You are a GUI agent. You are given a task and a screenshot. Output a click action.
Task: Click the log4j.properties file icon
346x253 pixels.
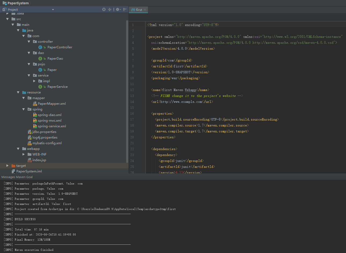(x=30, y=138)
